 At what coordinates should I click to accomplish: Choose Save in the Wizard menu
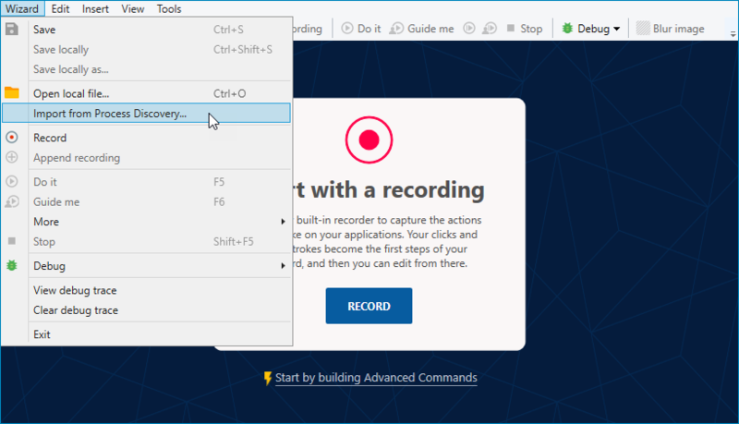click(146, 30)
